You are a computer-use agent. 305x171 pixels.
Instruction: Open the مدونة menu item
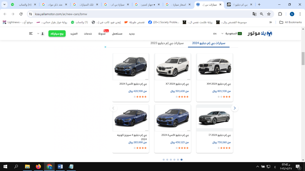(102, 34)
